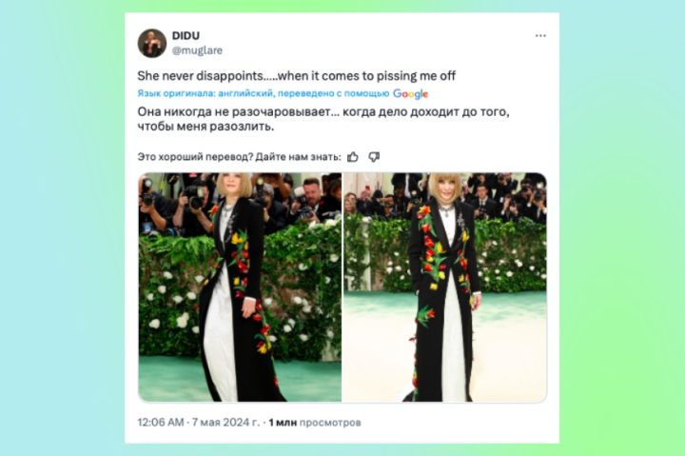Select the "переведено с помощью" text link
Screen dimensions: 685x456
coord(333,93)
